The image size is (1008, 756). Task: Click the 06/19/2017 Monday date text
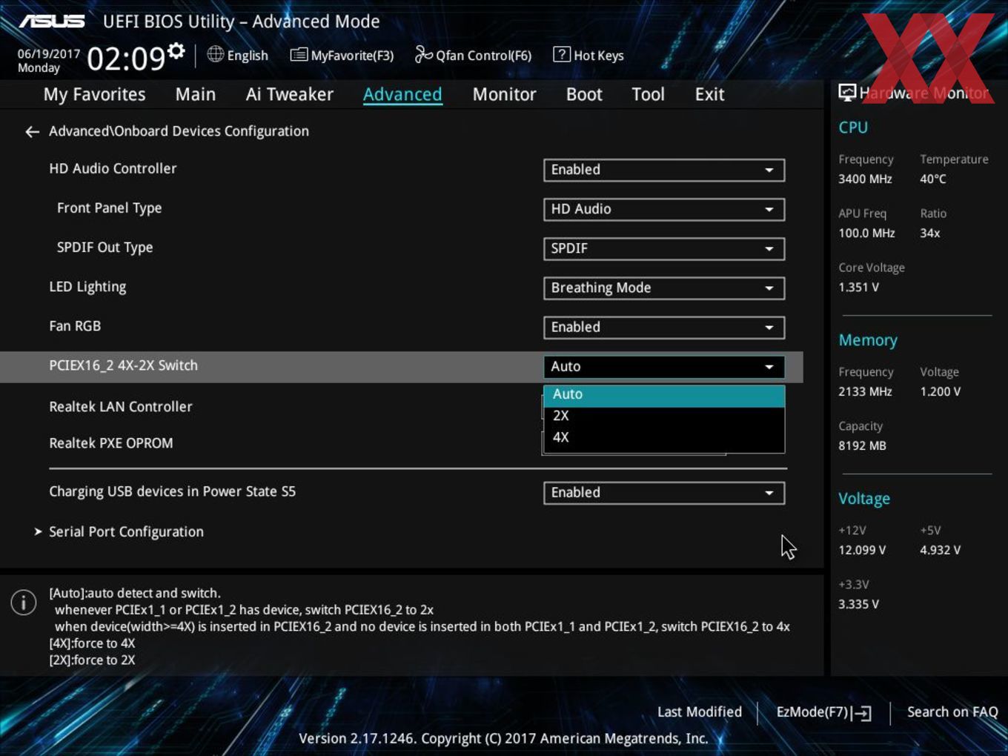[48, 61]
